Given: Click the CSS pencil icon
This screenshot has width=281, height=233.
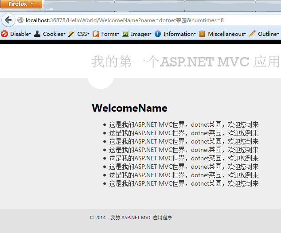Looking at the screenshot, I should pyautogui.click(x=71, y=34).
